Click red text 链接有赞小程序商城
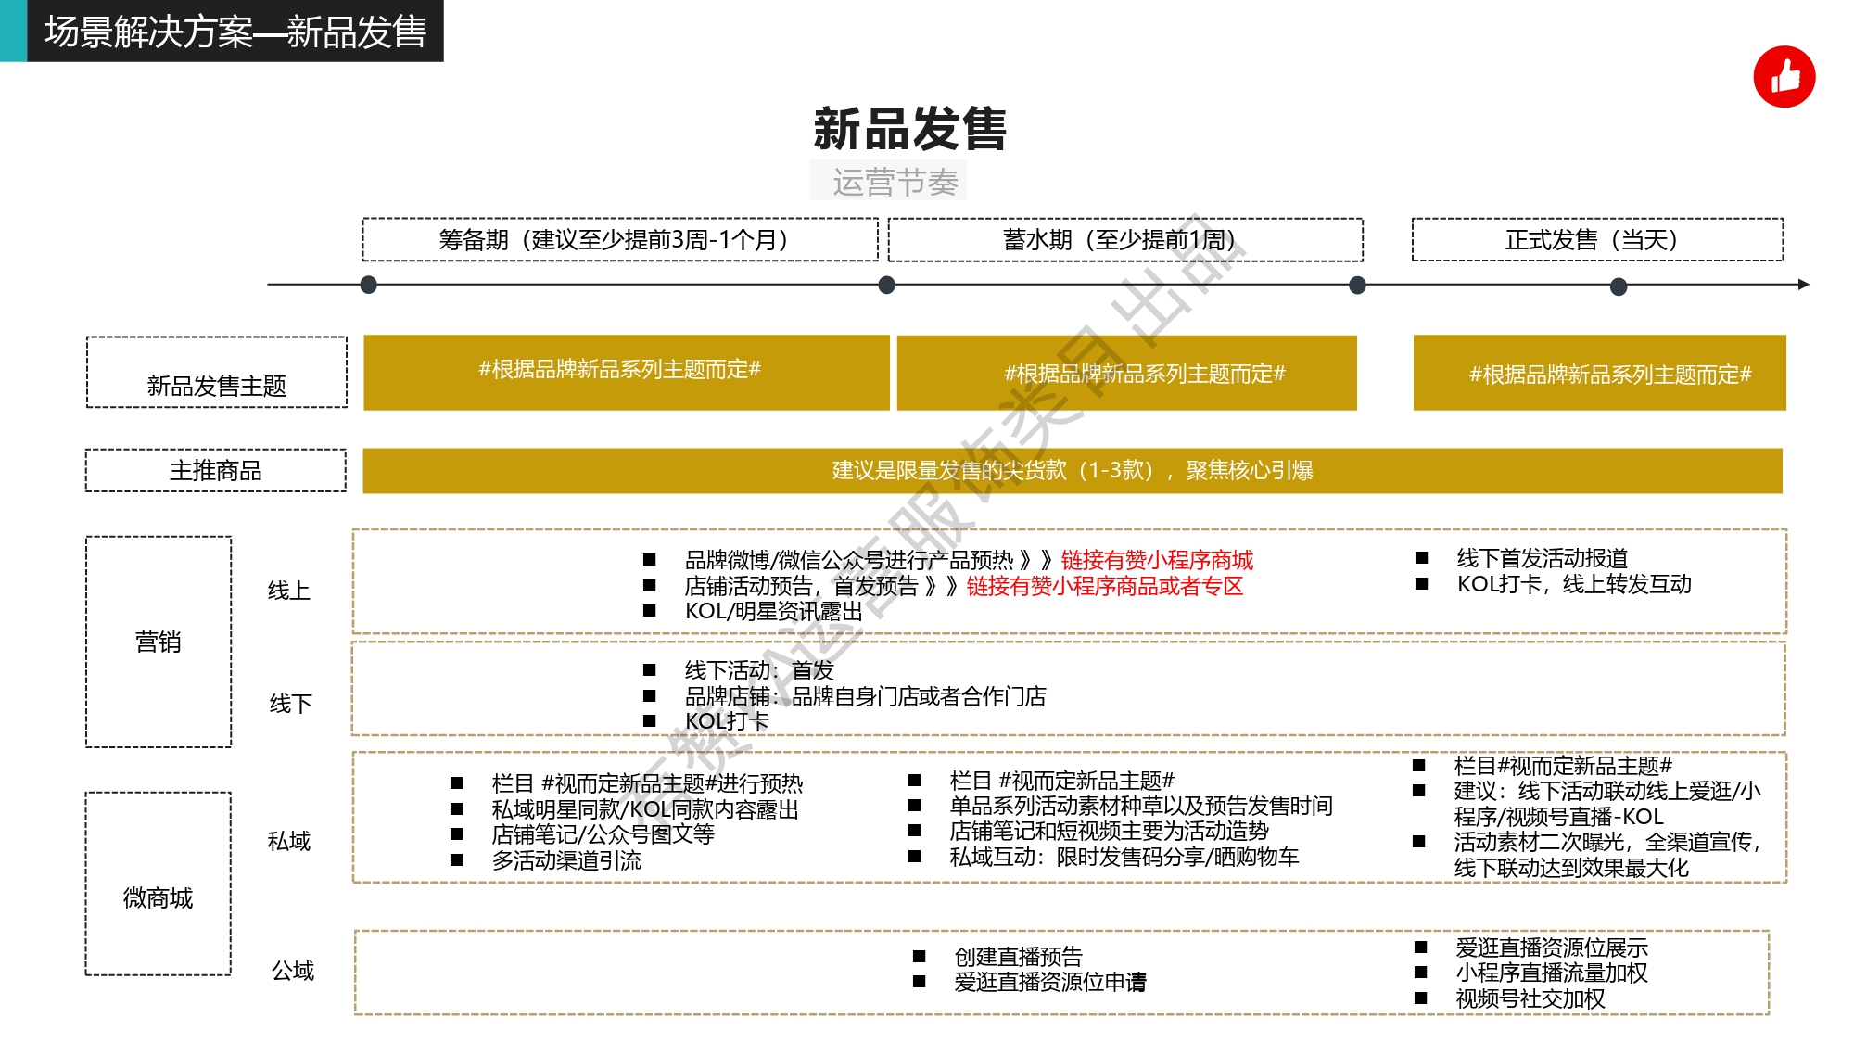This screenshot has width=1854, height=1043. click(x=1157, y=560)
